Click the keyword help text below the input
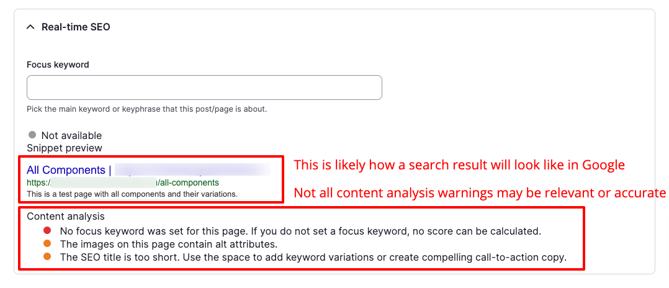669x288 pixels. tap(146, 109)
